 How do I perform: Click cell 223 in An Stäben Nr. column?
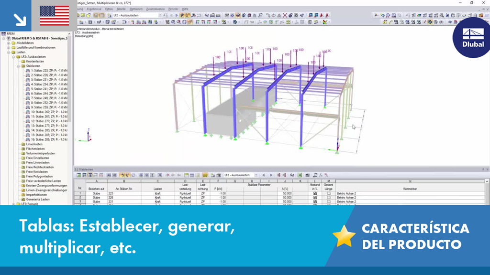pyautogui.click(x=124, y=194)
